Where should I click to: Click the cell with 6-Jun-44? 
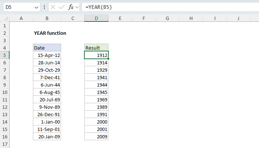pos(47,85)
